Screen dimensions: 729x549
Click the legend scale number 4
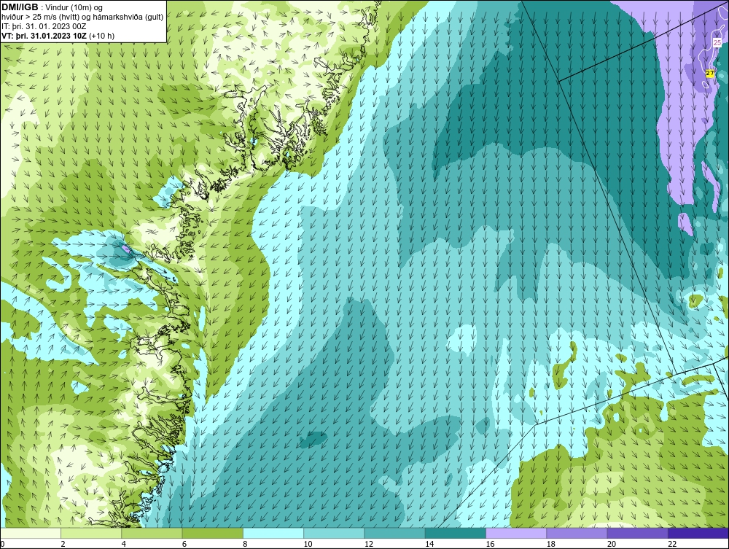(124, 545)
